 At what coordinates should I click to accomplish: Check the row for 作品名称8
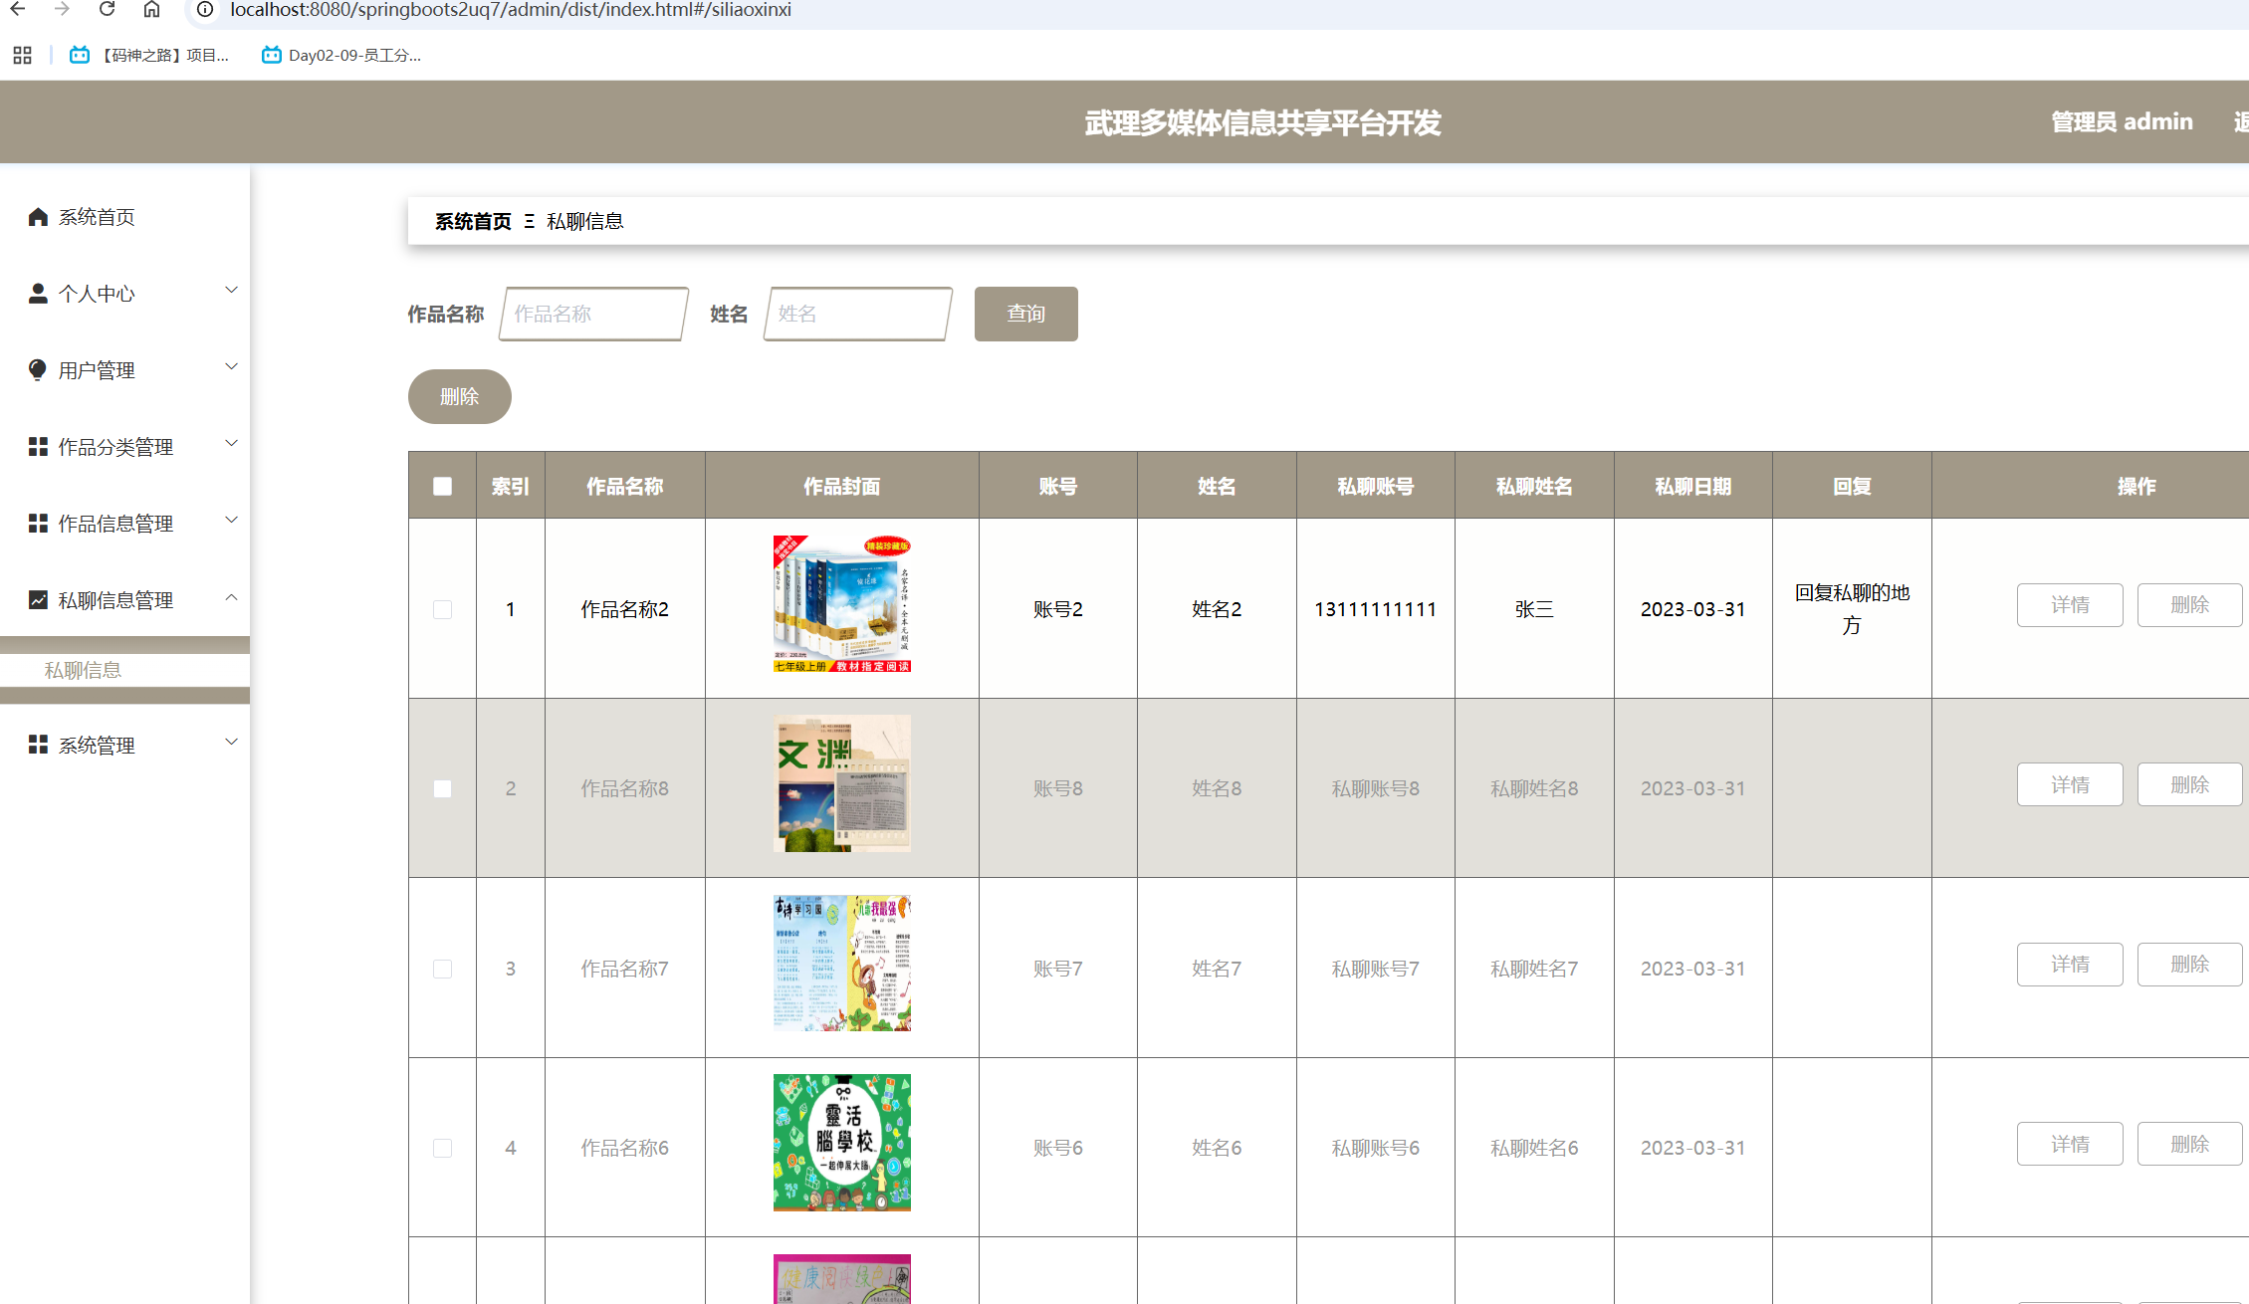(x=443, y=788)
